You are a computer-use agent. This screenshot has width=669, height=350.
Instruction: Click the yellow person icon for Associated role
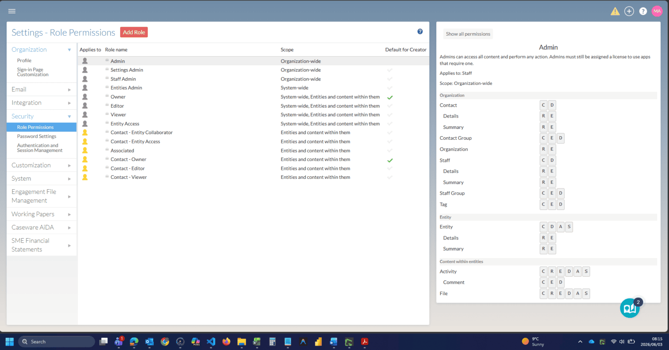(85, 150)
